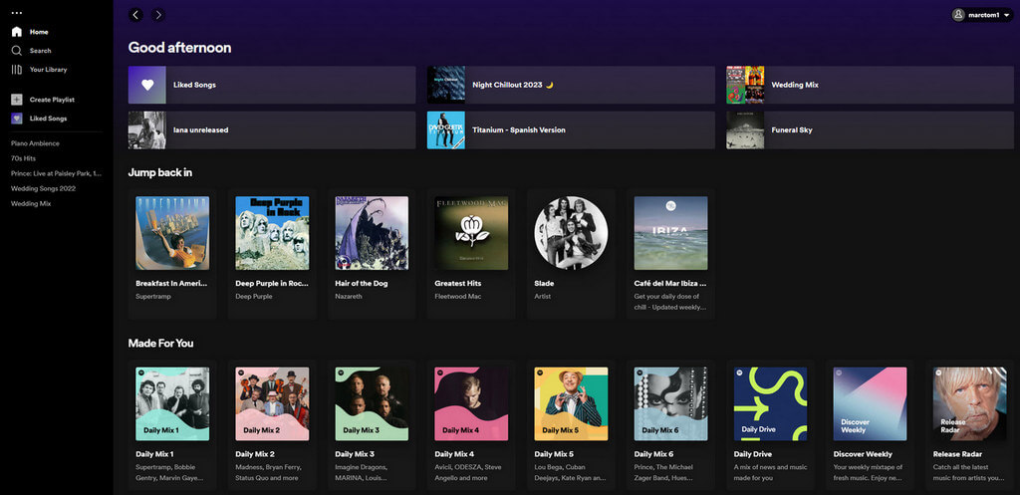The width and height of the screenshot is (1020, 495).
Task: Click the Breakfast In America album cover
Action: pyautogui.click(x=172, y=233)
